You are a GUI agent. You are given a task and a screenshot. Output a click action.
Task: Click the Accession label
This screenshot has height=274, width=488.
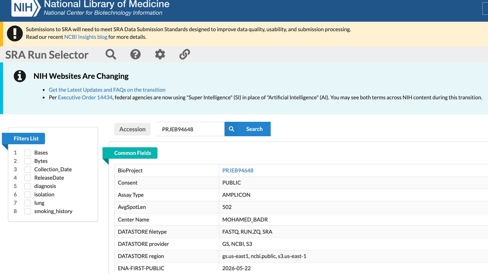tap(132, 129)
